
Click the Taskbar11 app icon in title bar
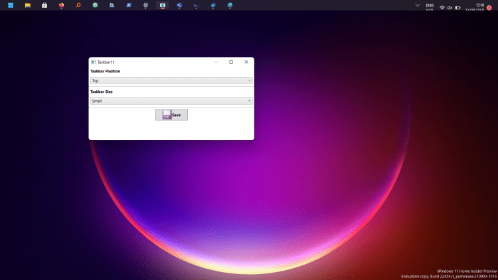point(93,62)
